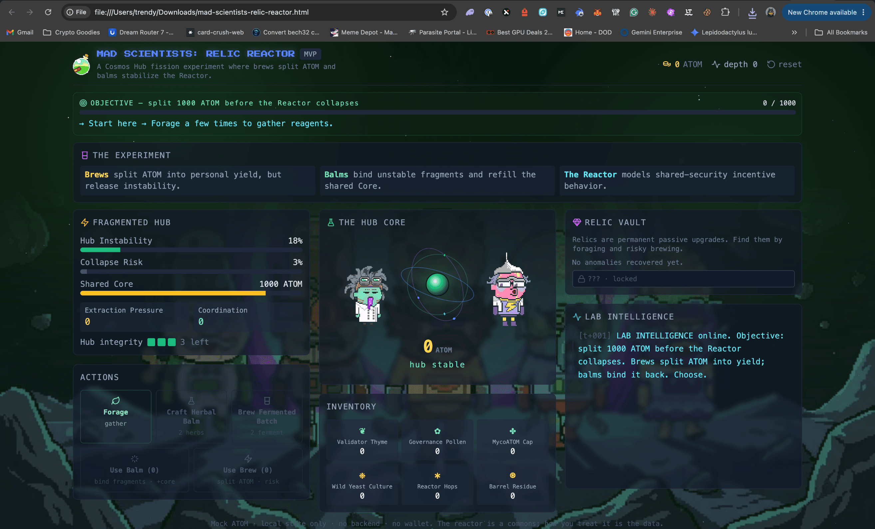Click The Hub Core flask icon
875x529 pixels.
(x=331, y=223)
